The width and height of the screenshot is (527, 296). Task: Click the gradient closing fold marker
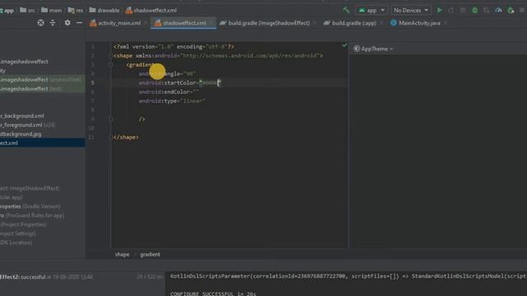pos(110,119)
